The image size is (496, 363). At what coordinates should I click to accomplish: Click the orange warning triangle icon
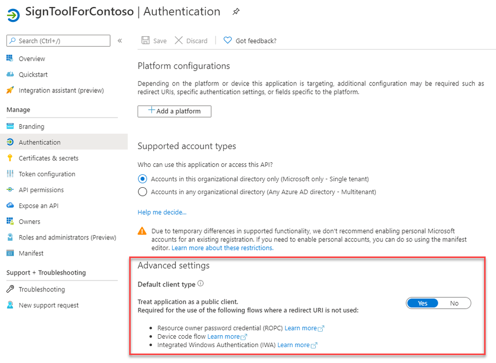142,231
